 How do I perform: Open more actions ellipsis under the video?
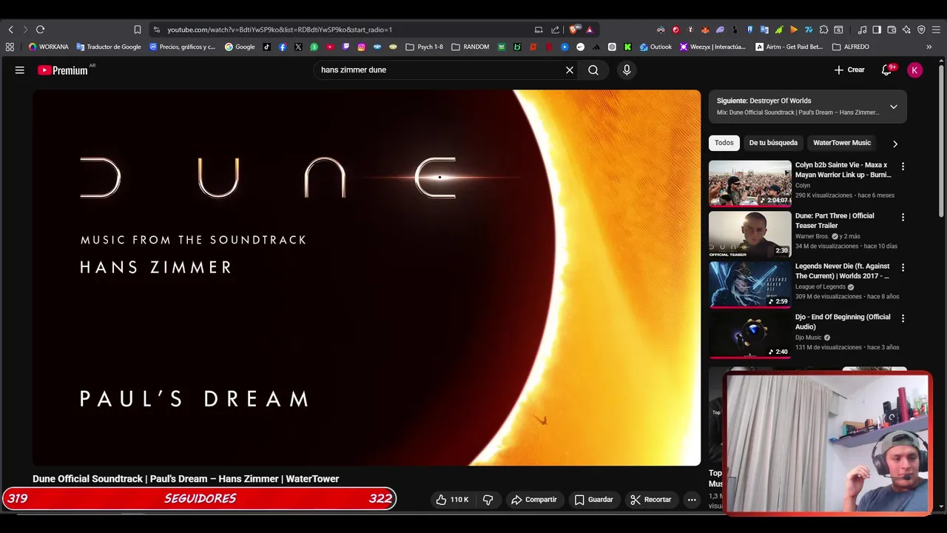pos(692,500)
